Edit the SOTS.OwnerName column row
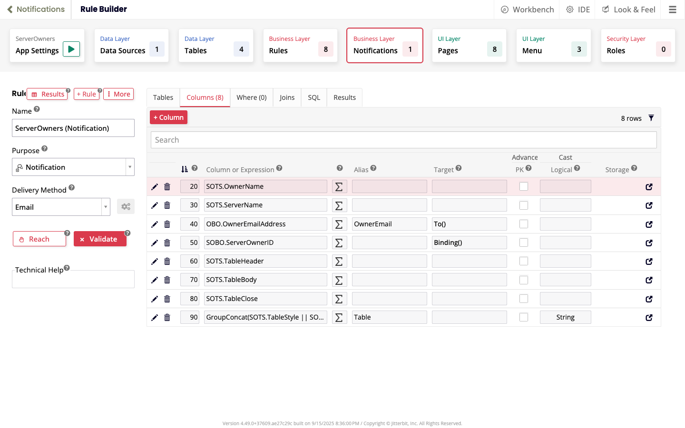This screenshot has height=428, width=685. (x=155, y=186)
